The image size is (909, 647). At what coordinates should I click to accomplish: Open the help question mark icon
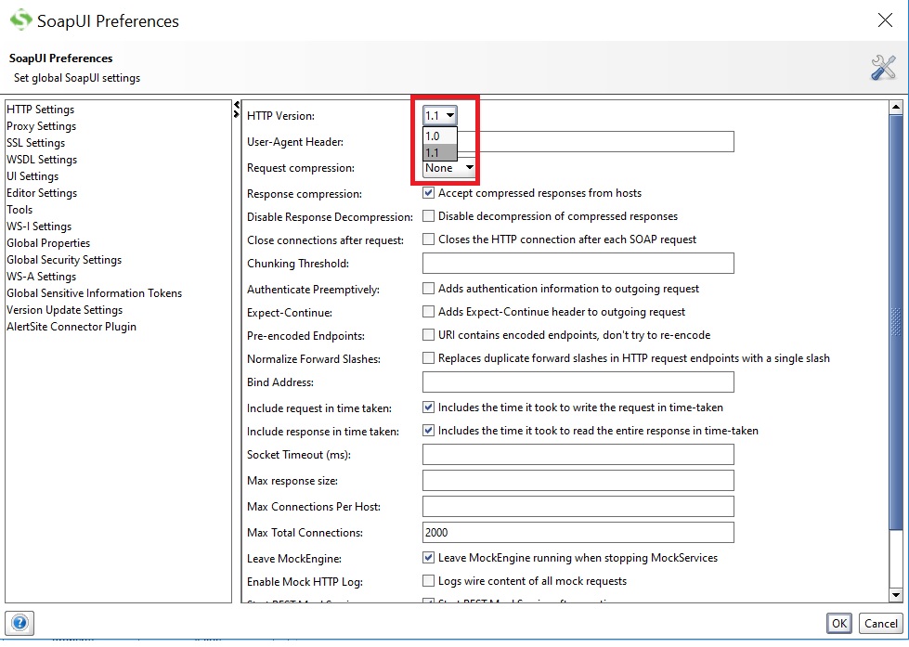click(x=19, y=623)
